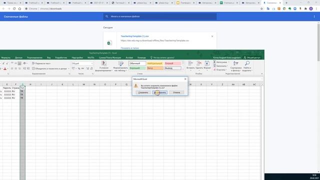
Task: Click Merge and Center in Alignment group
Action: tap(49, 68)
